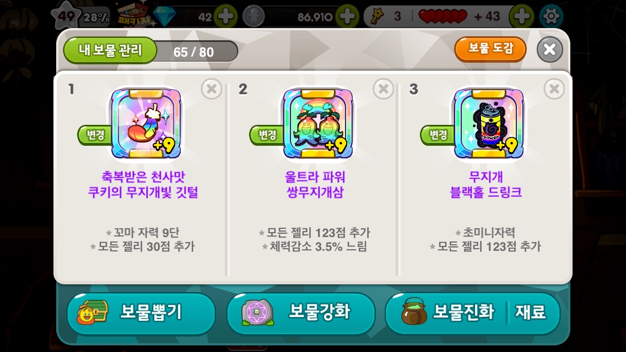The image size is (626, 352).
Task: Open 내 보물 관리 inventory management
Action: click(110, 50)
